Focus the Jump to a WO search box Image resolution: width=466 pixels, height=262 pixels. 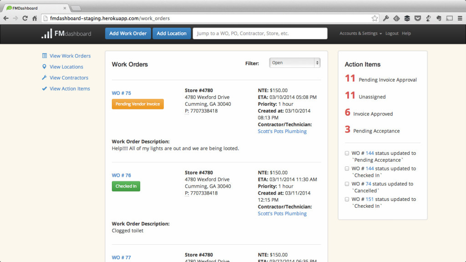click(x=260, y=33)
